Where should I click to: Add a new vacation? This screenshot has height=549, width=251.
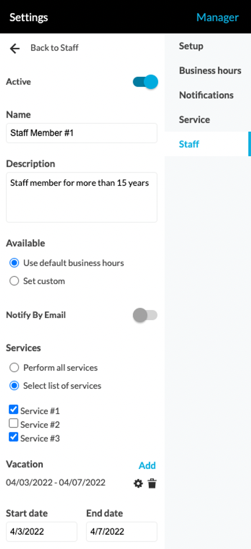(147, 465)
